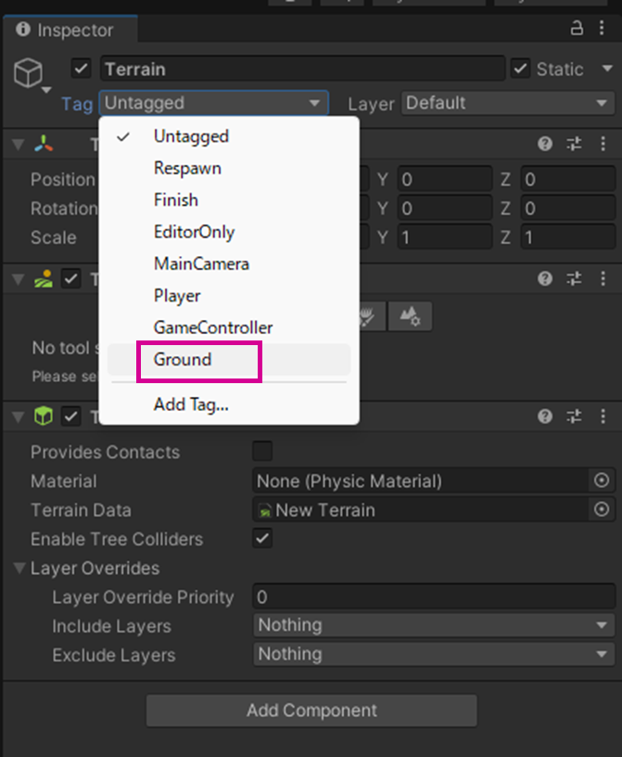The image size is (622, 757).
Task: Open the Include Layers dropdown
Action: 434,625
